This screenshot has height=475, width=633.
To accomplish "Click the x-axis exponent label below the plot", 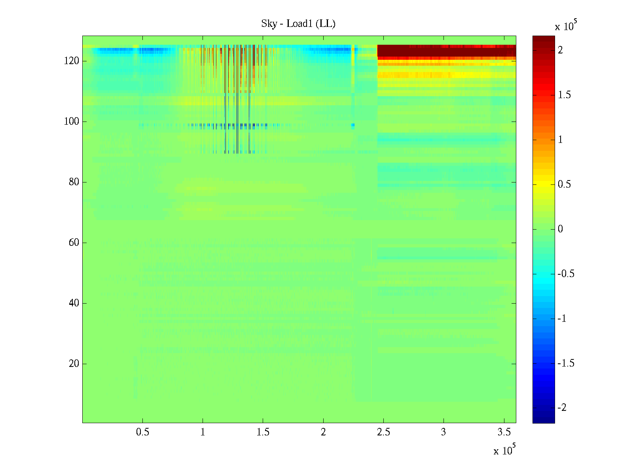I will (x=504, y=450).
